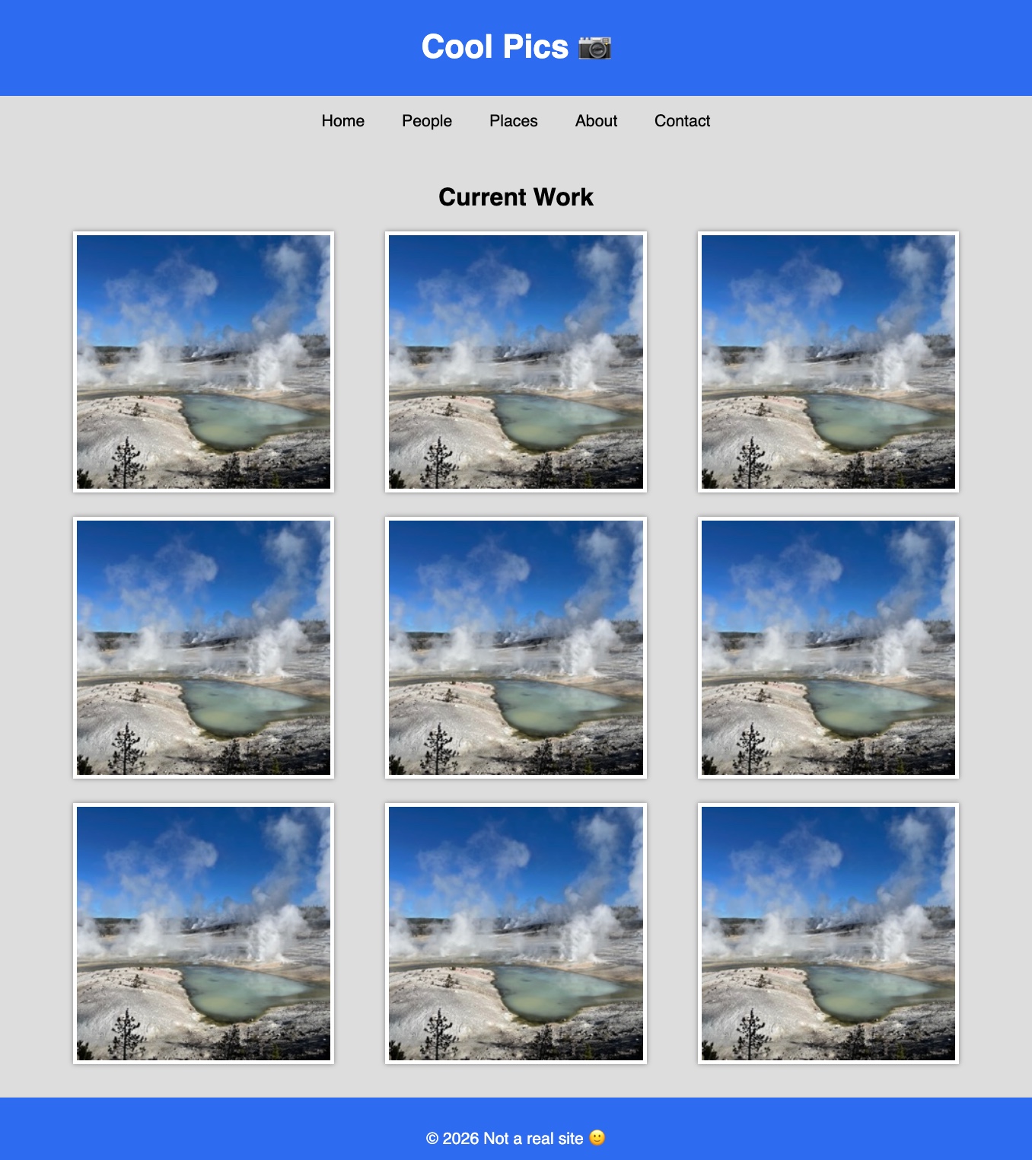The image size is (1032, 1160).
Task: Click the copyright text in the footer
Action: click(x=504, y=1139)
